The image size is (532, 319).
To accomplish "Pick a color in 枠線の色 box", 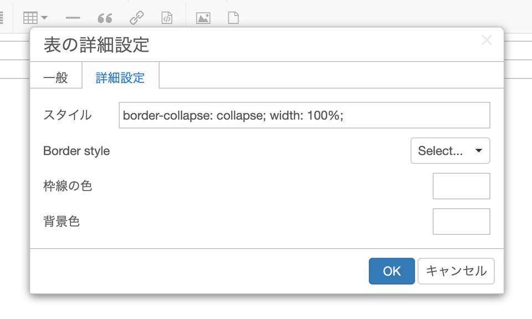I will click(462, 186).
